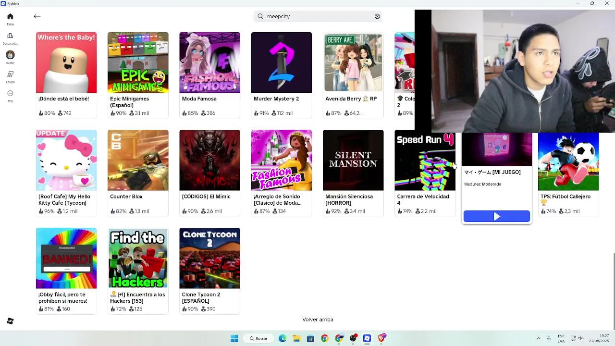Show hidden system tray icons
Screen dimensions: 615x346
point(539,338)
